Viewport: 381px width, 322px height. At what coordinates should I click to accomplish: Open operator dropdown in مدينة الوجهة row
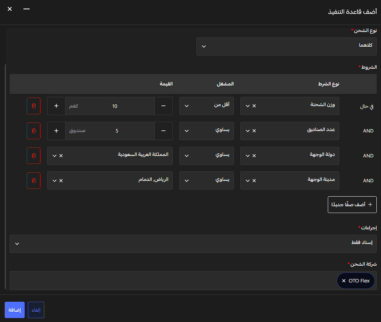tap(206, 181)
